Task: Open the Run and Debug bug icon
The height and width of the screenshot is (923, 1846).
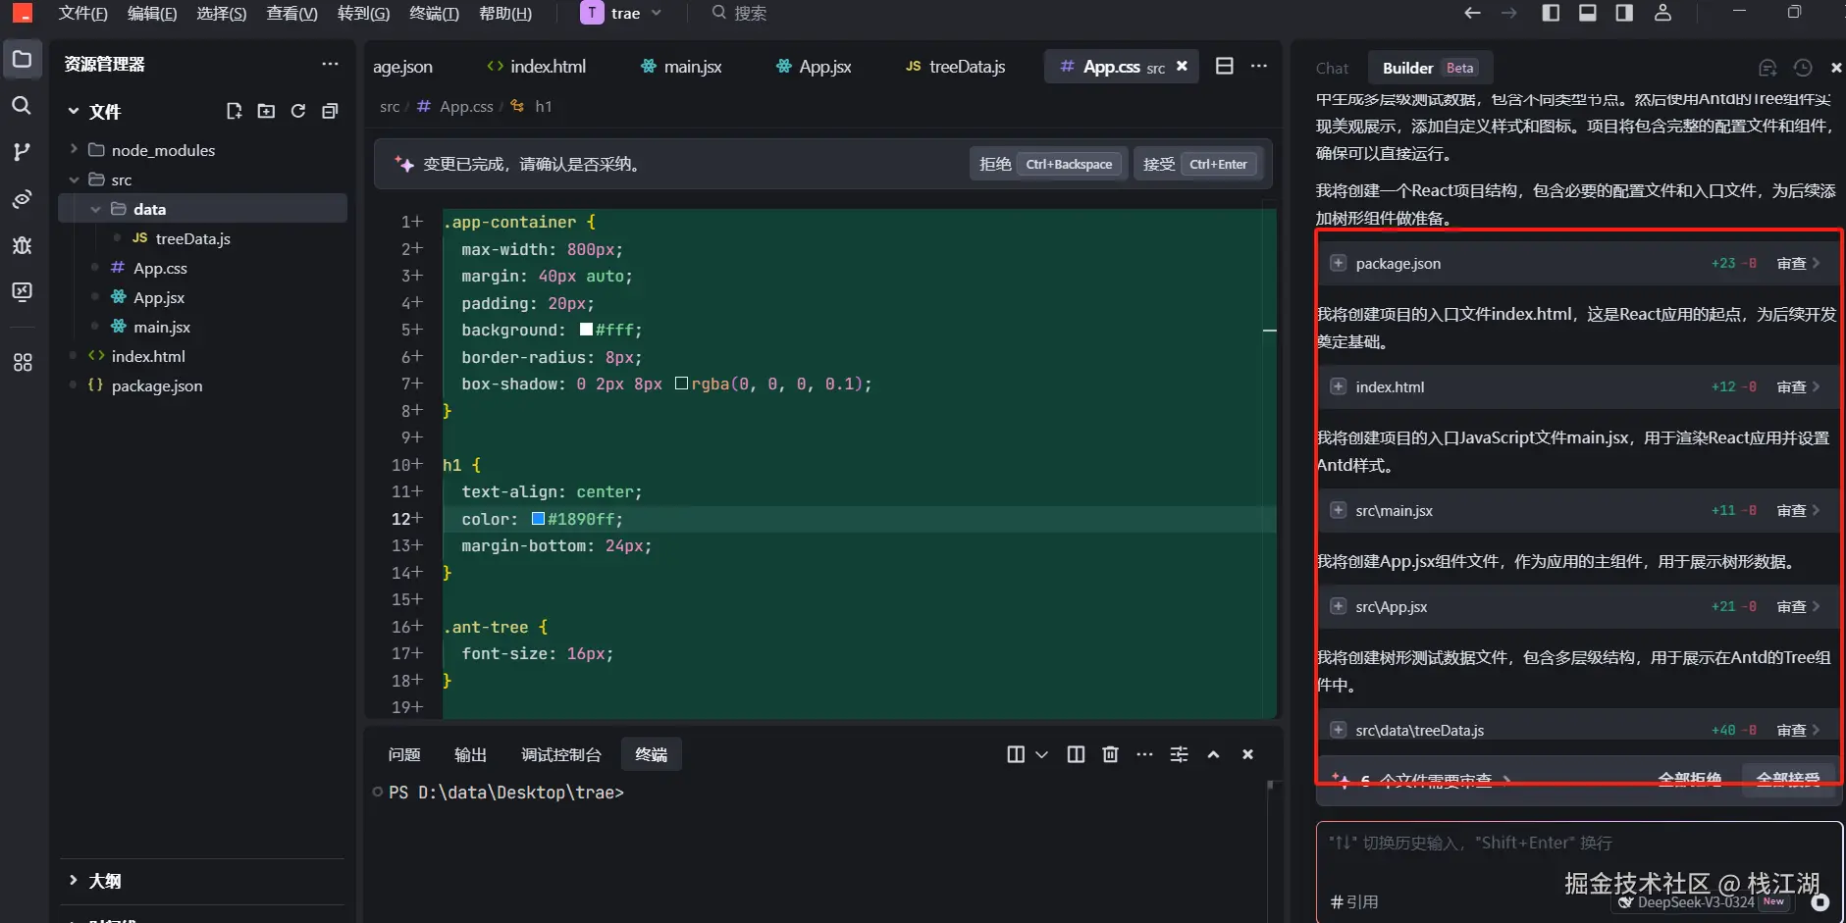Action: point(22,245)
